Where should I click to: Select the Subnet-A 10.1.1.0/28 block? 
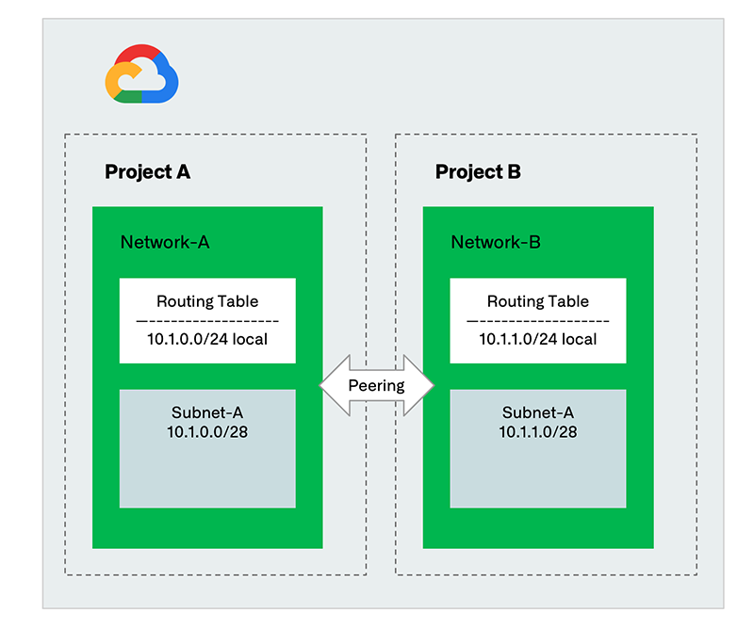tap(537, 447)
